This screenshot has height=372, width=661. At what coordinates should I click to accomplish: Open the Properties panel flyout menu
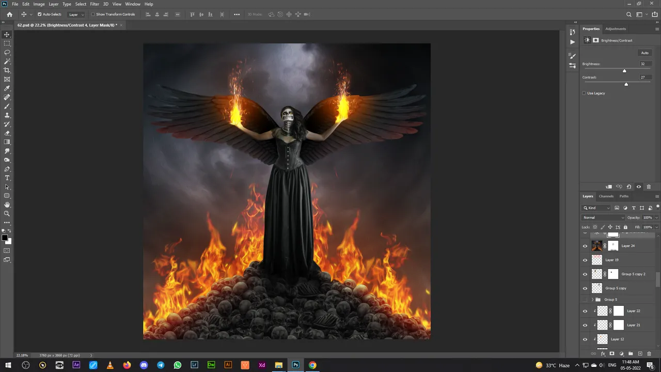point(657,29)
